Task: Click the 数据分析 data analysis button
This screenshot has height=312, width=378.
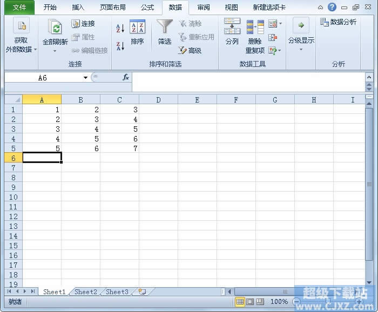Action: [x=338, y=22]
